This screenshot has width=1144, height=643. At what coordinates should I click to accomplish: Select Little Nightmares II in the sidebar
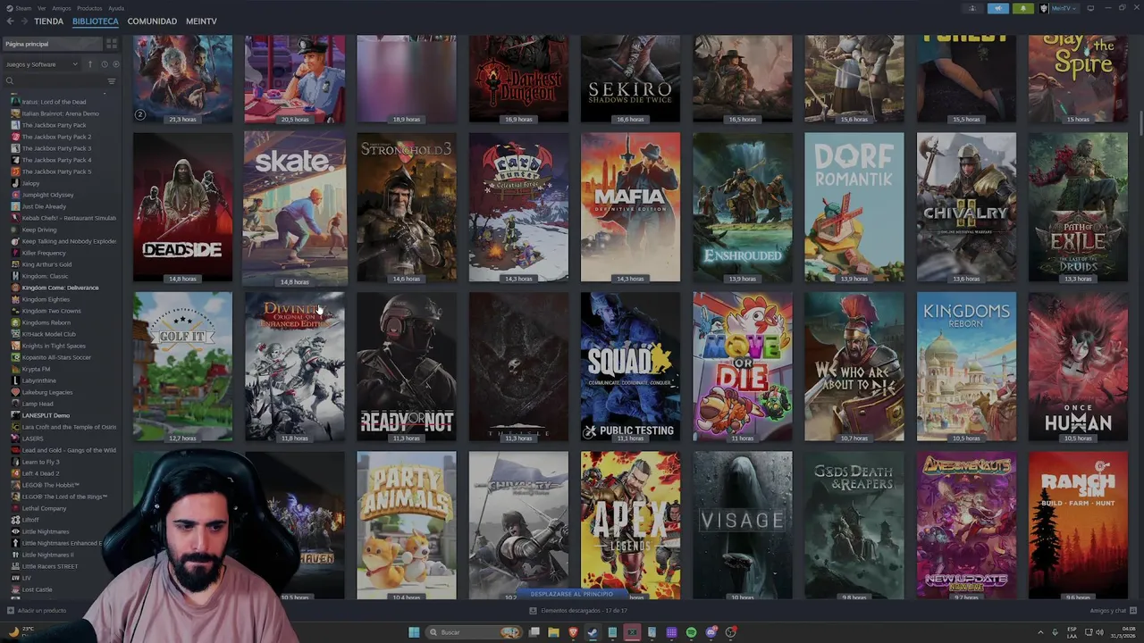click(47, 555)
